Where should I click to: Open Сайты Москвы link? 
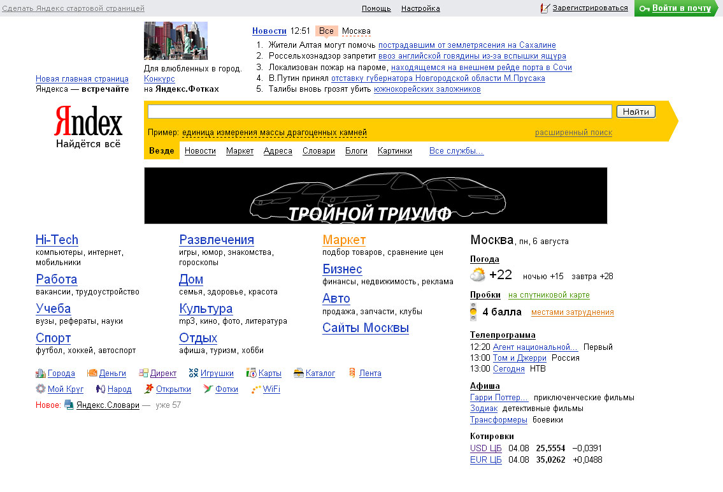tap(366, 328)
